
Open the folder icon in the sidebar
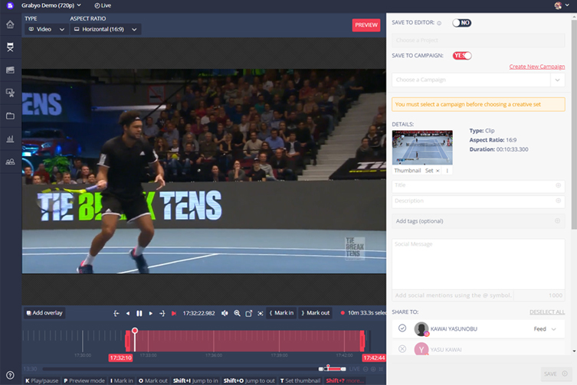coord(10,116)
